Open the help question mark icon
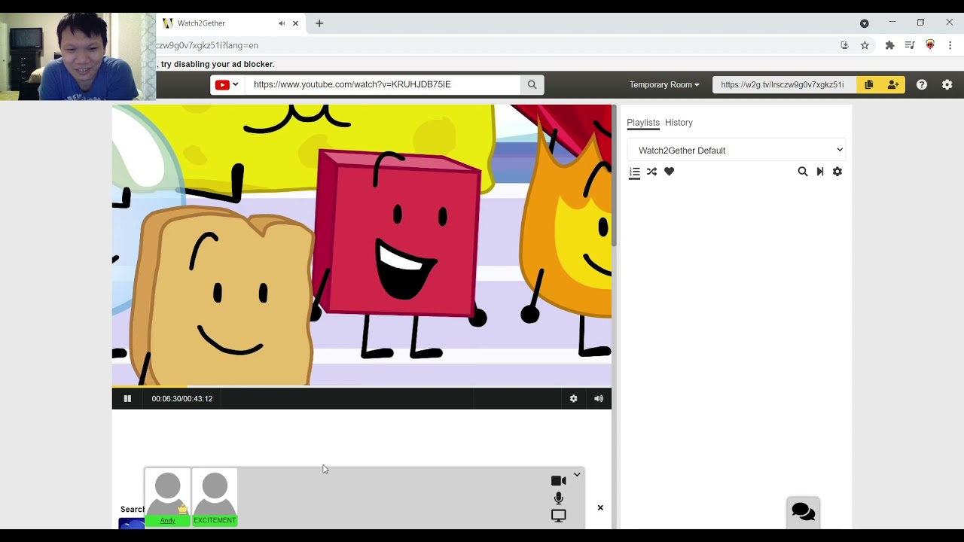Image resolution: width=964 pixels, height=542 pixels. click(x=922, y=84)
